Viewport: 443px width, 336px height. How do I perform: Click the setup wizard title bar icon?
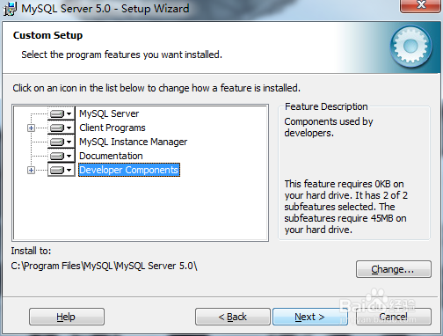(10, 9)
